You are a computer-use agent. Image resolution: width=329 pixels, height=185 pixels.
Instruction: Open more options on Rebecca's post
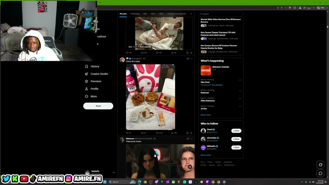[x=191, y=139]
